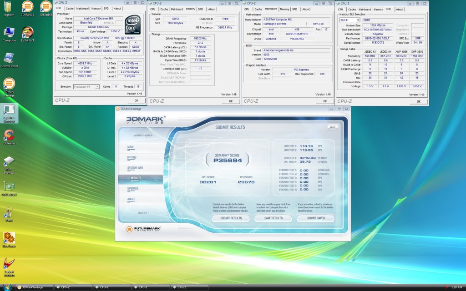Click the Core Speed value 4809.7 MHz
The width and height of the screenshot is (466, 291).
point(85,63)
